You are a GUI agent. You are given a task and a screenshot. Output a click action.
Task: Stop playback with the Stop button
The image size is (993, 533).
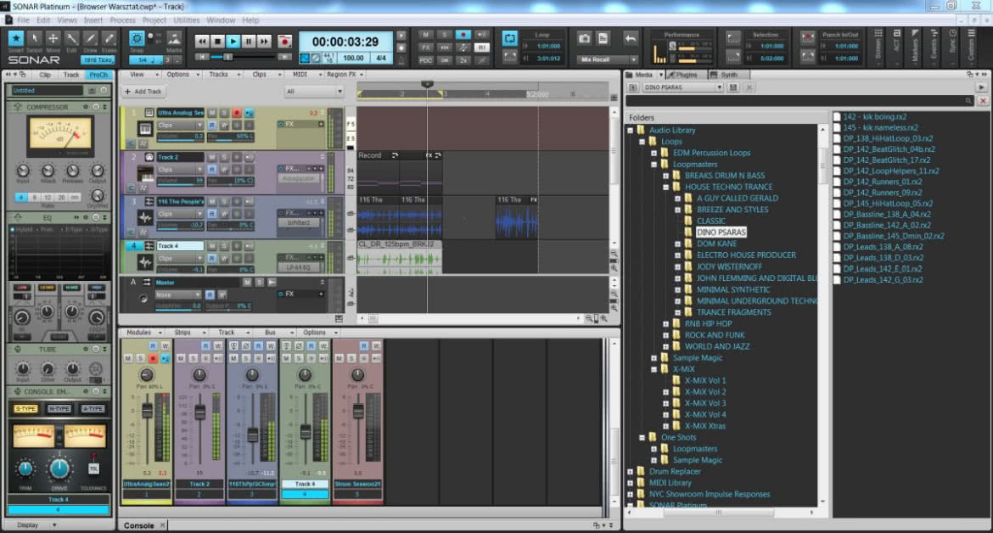tap(218, 41)
